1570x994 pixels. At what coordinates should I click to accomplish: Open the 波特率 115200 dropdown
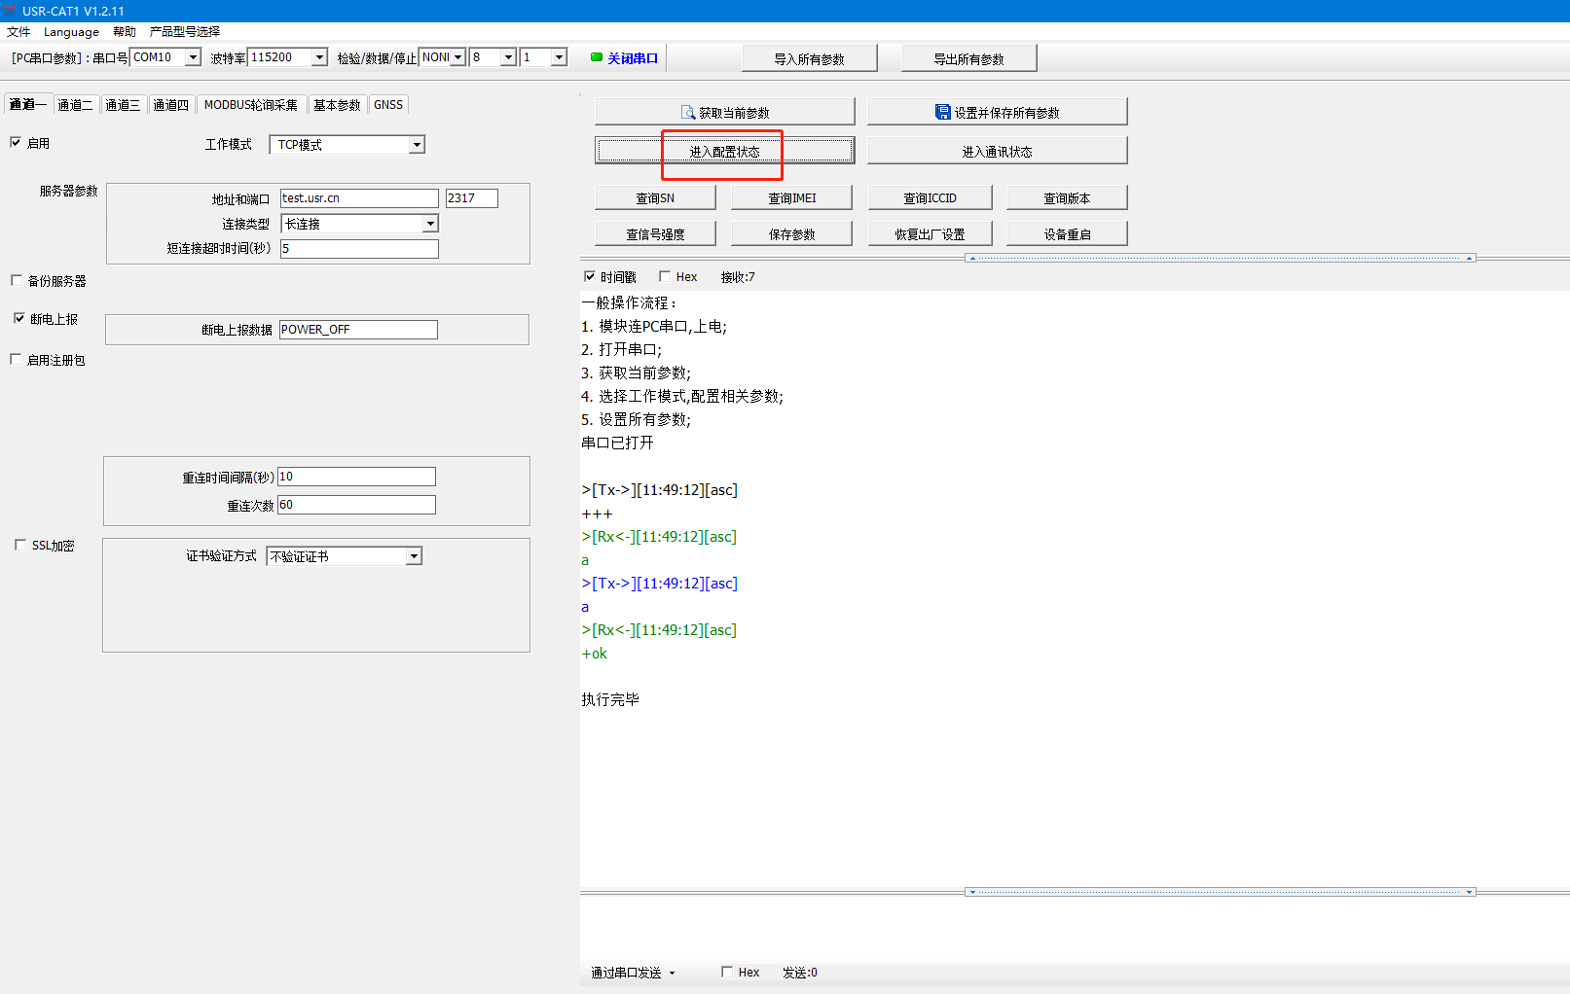pyautogui.click(x=319, y=57)
